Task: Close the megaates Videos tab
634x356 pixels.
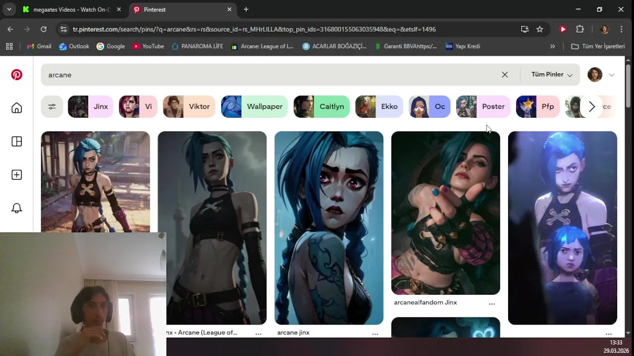Action: [119, 9]
